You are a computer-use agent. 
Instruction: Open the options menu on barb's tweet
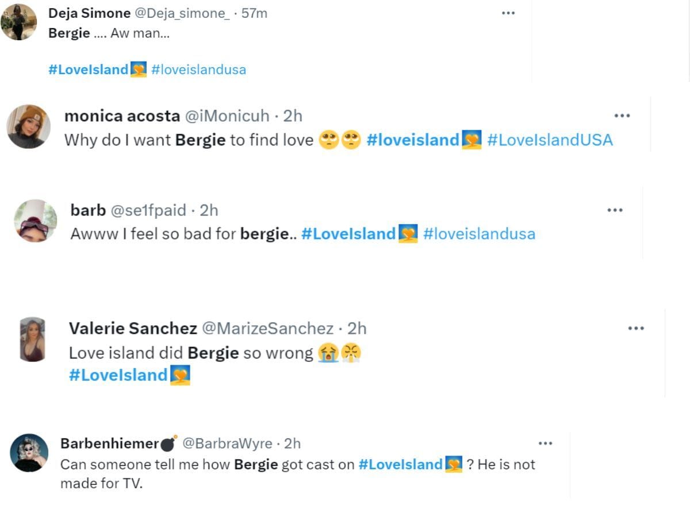click(x=615, y=210)
